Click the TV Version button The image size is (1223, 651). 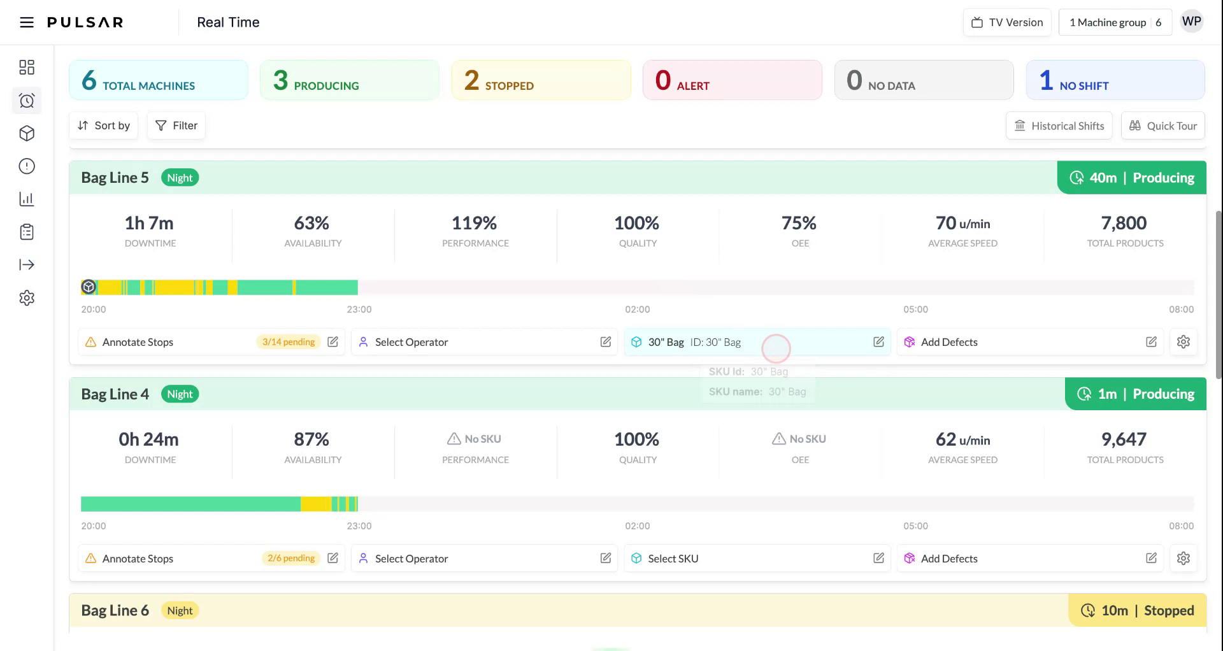1007,22
